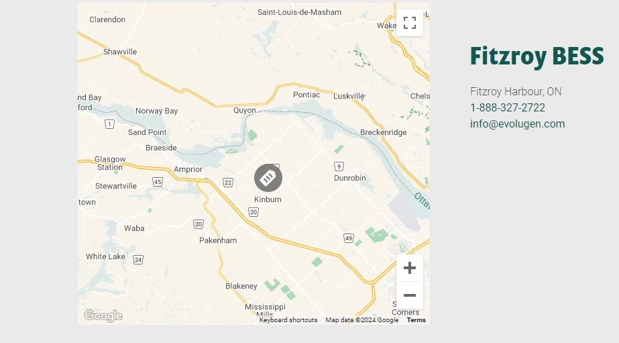Viewport: 619px width, 343px height.
Task: Click the Highway 20 shield near Kinburn
Action: pos(253,212)
